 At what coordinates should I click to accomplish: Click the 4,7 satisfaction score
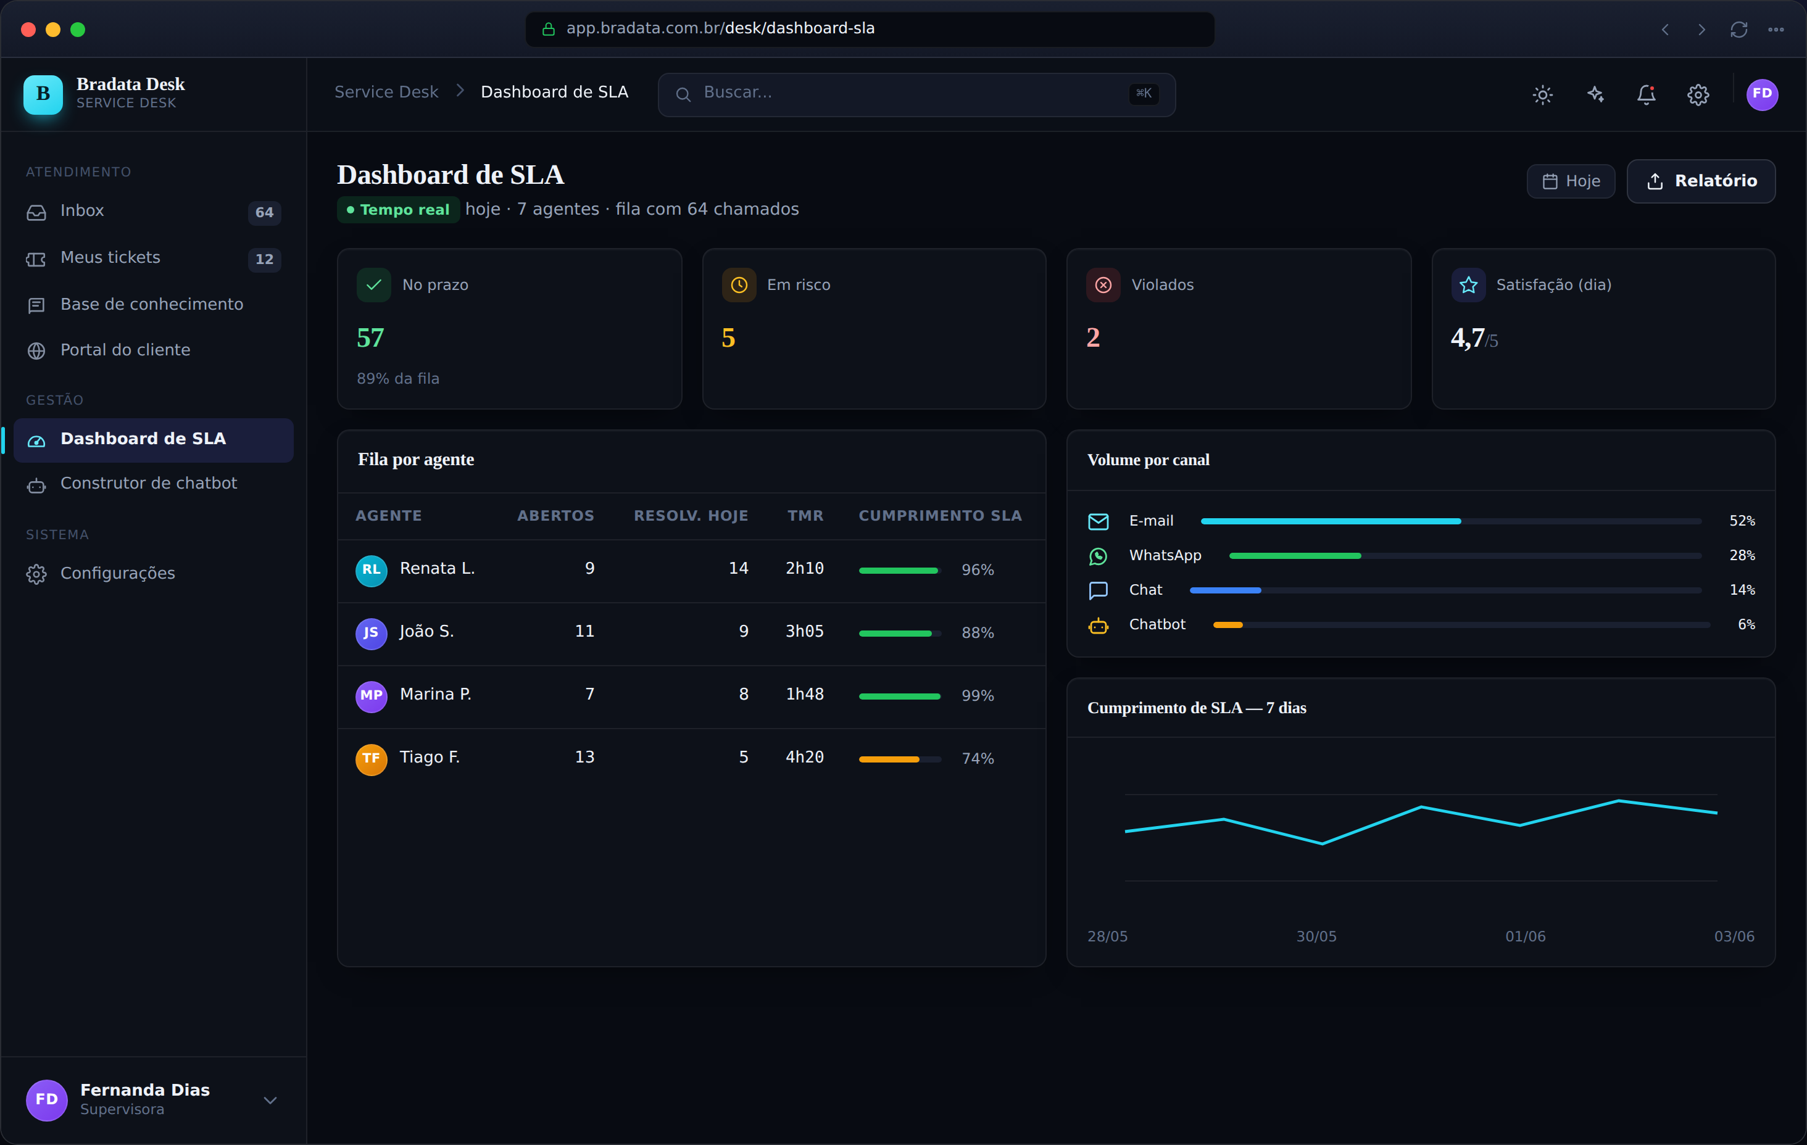(1468, 339)
